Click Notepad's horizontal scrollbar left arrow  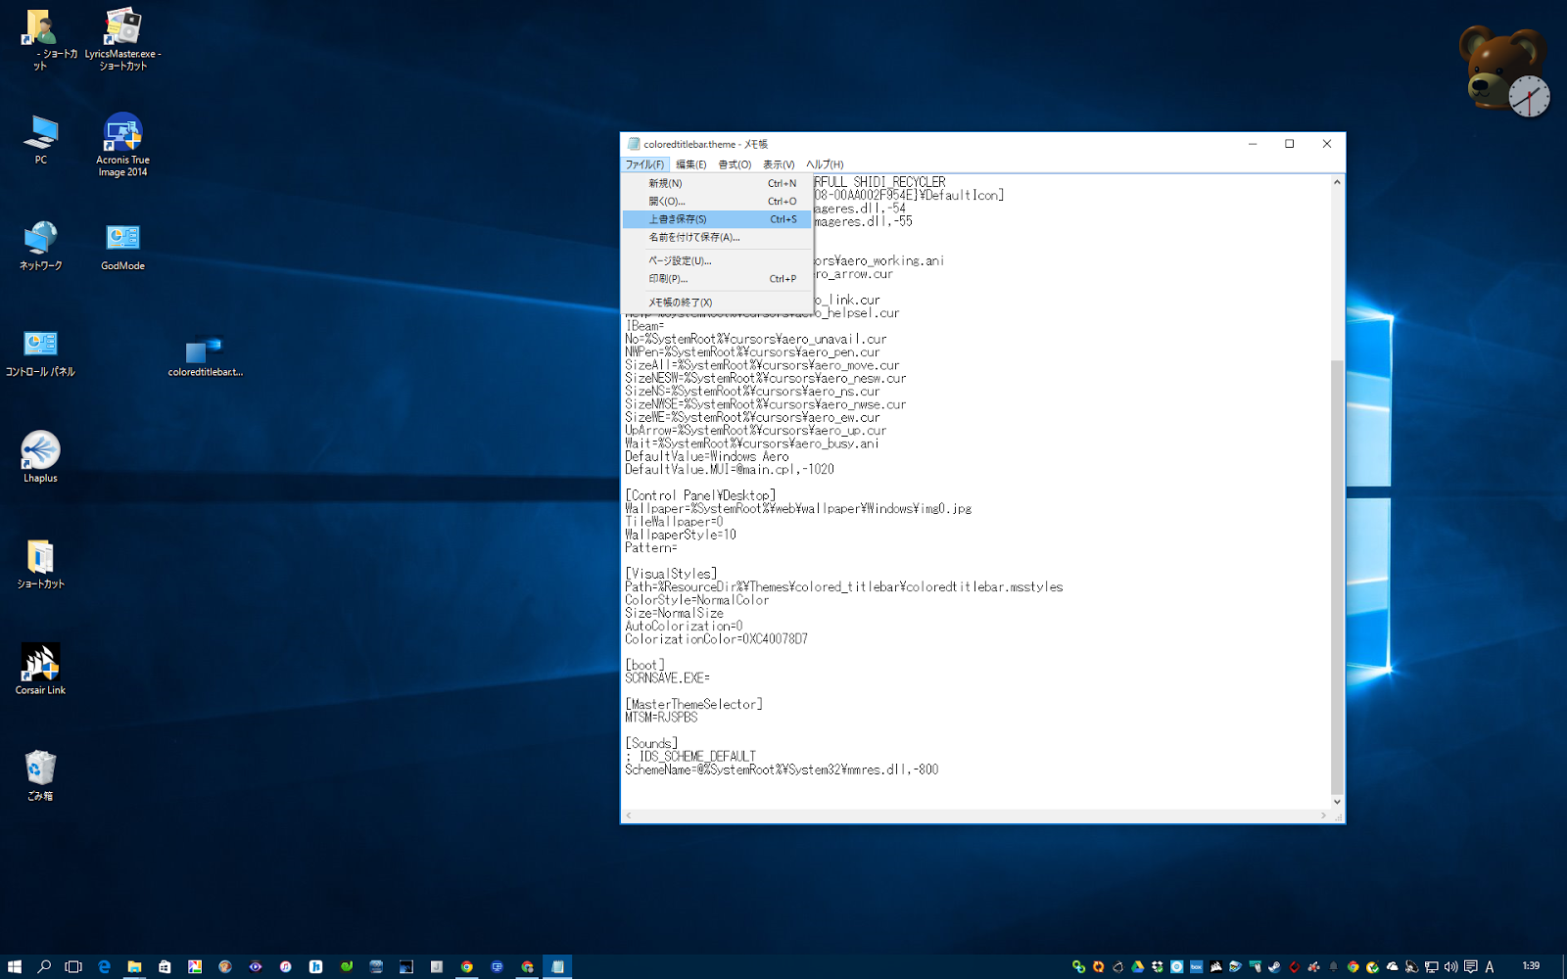point(629,816)
